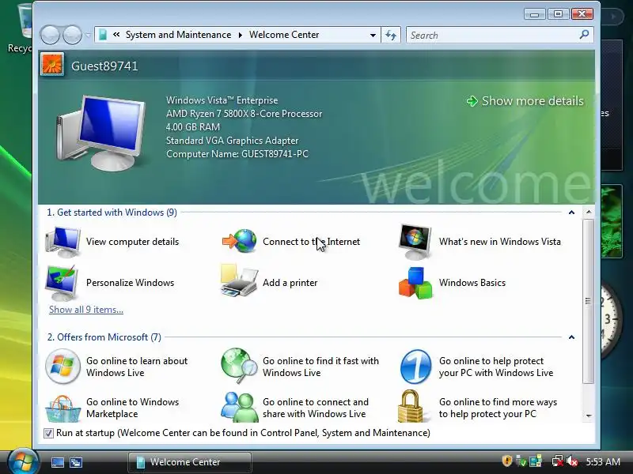The image size is (633, 474).
Task: Click the vertical scrollbar thumb
Action: (x=588, y=301)
